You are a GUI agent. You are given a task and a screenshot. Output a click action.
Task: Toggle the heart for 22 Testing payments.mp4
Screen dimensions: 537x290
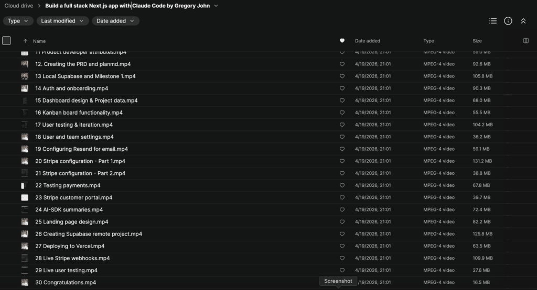pos(342,185)
